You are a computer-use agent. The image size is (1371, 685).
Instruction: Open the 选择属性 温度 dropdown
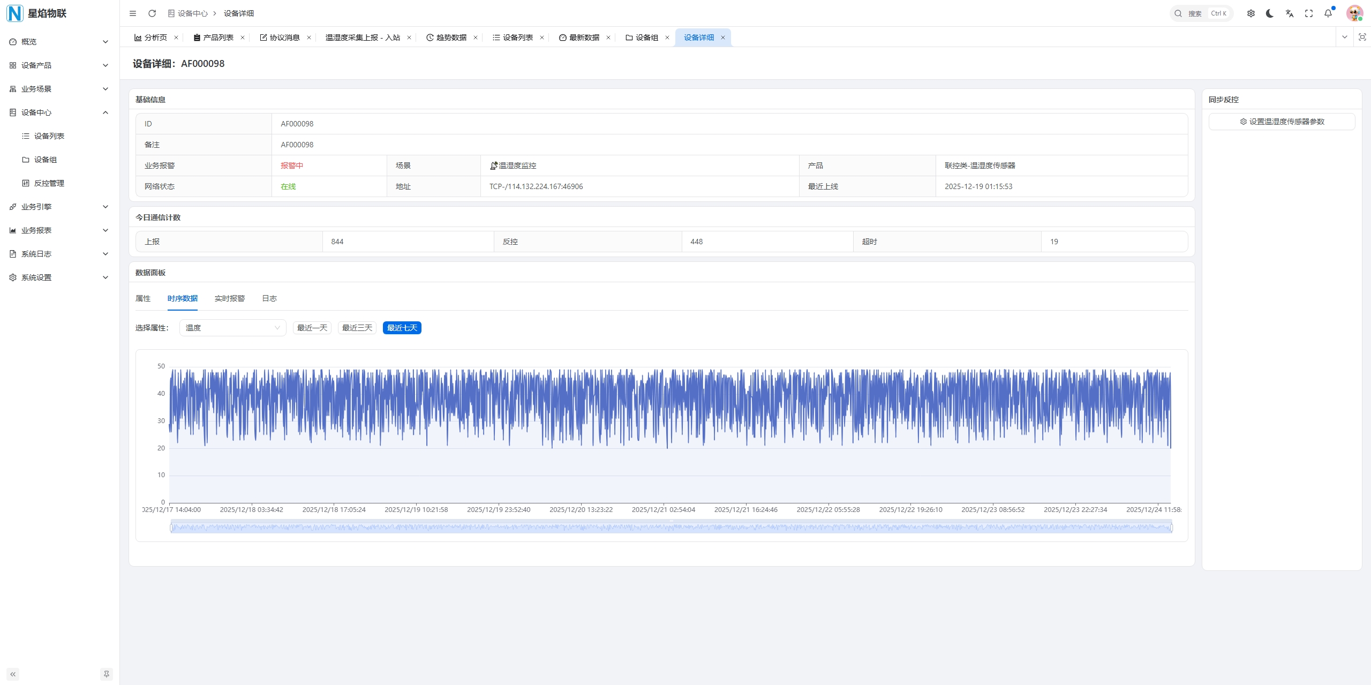click(232, 328)
